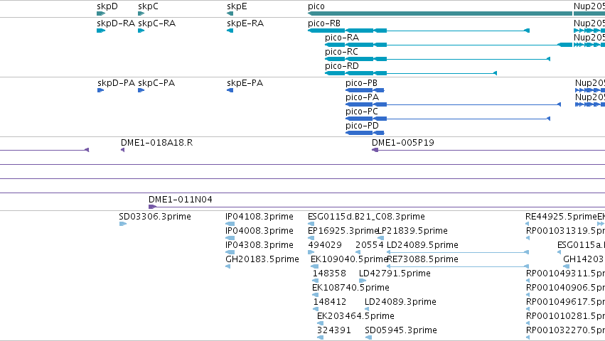Select the skpC-PA protein label
Screen dimensions: 605x341
(156, 83)
